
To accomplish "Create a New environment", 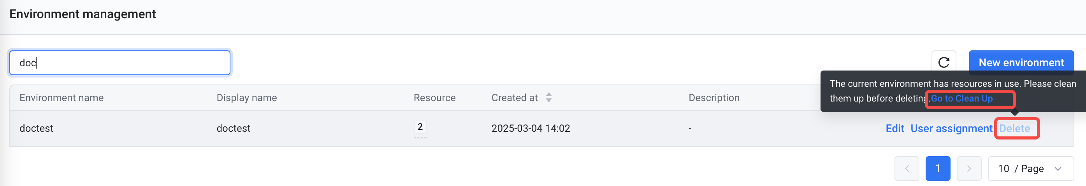I will click(1021, 62).
